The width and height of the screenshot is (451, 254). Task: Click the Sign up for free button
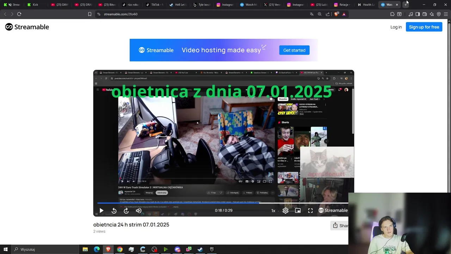(x=424, y=27)
